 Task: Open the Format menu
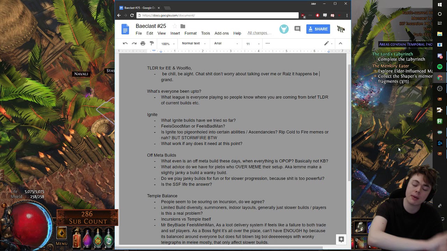(x=190, y=33)
